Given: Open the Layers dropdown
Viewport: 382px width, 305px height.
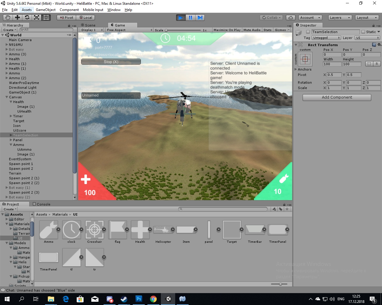Looking at the screenshot, I should pos(340,18).
